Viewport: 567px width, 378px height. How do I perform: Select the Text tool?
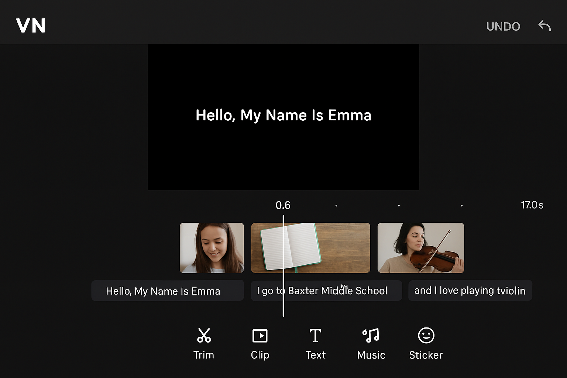pos(315,343)
